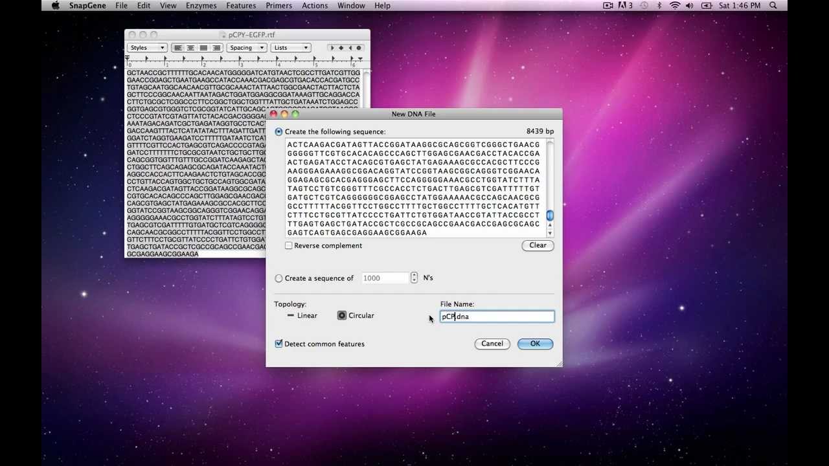Open the battery status menu
The width and height of the screenshot is (829, 466).
(708, 6)
